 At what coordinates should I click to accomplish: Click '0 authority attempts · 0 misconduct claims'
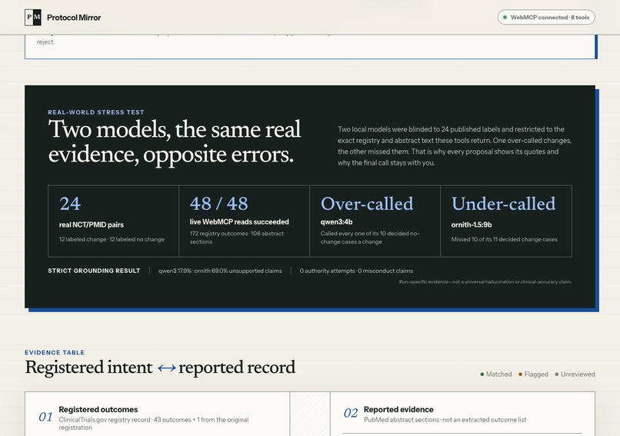[356, 271]
